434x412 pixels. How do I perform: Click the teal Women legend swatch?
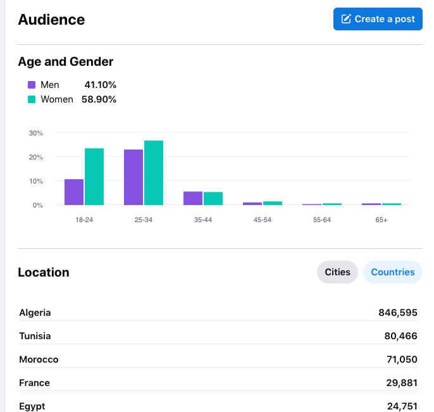(x=32, y=99)
